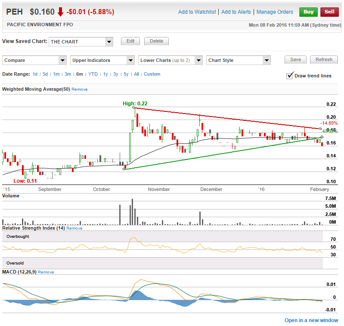Image resolution: width=344 pixels, height=326 pixels.
Task: Click the Edit saved chart button
Action: (x=130, y=41)
